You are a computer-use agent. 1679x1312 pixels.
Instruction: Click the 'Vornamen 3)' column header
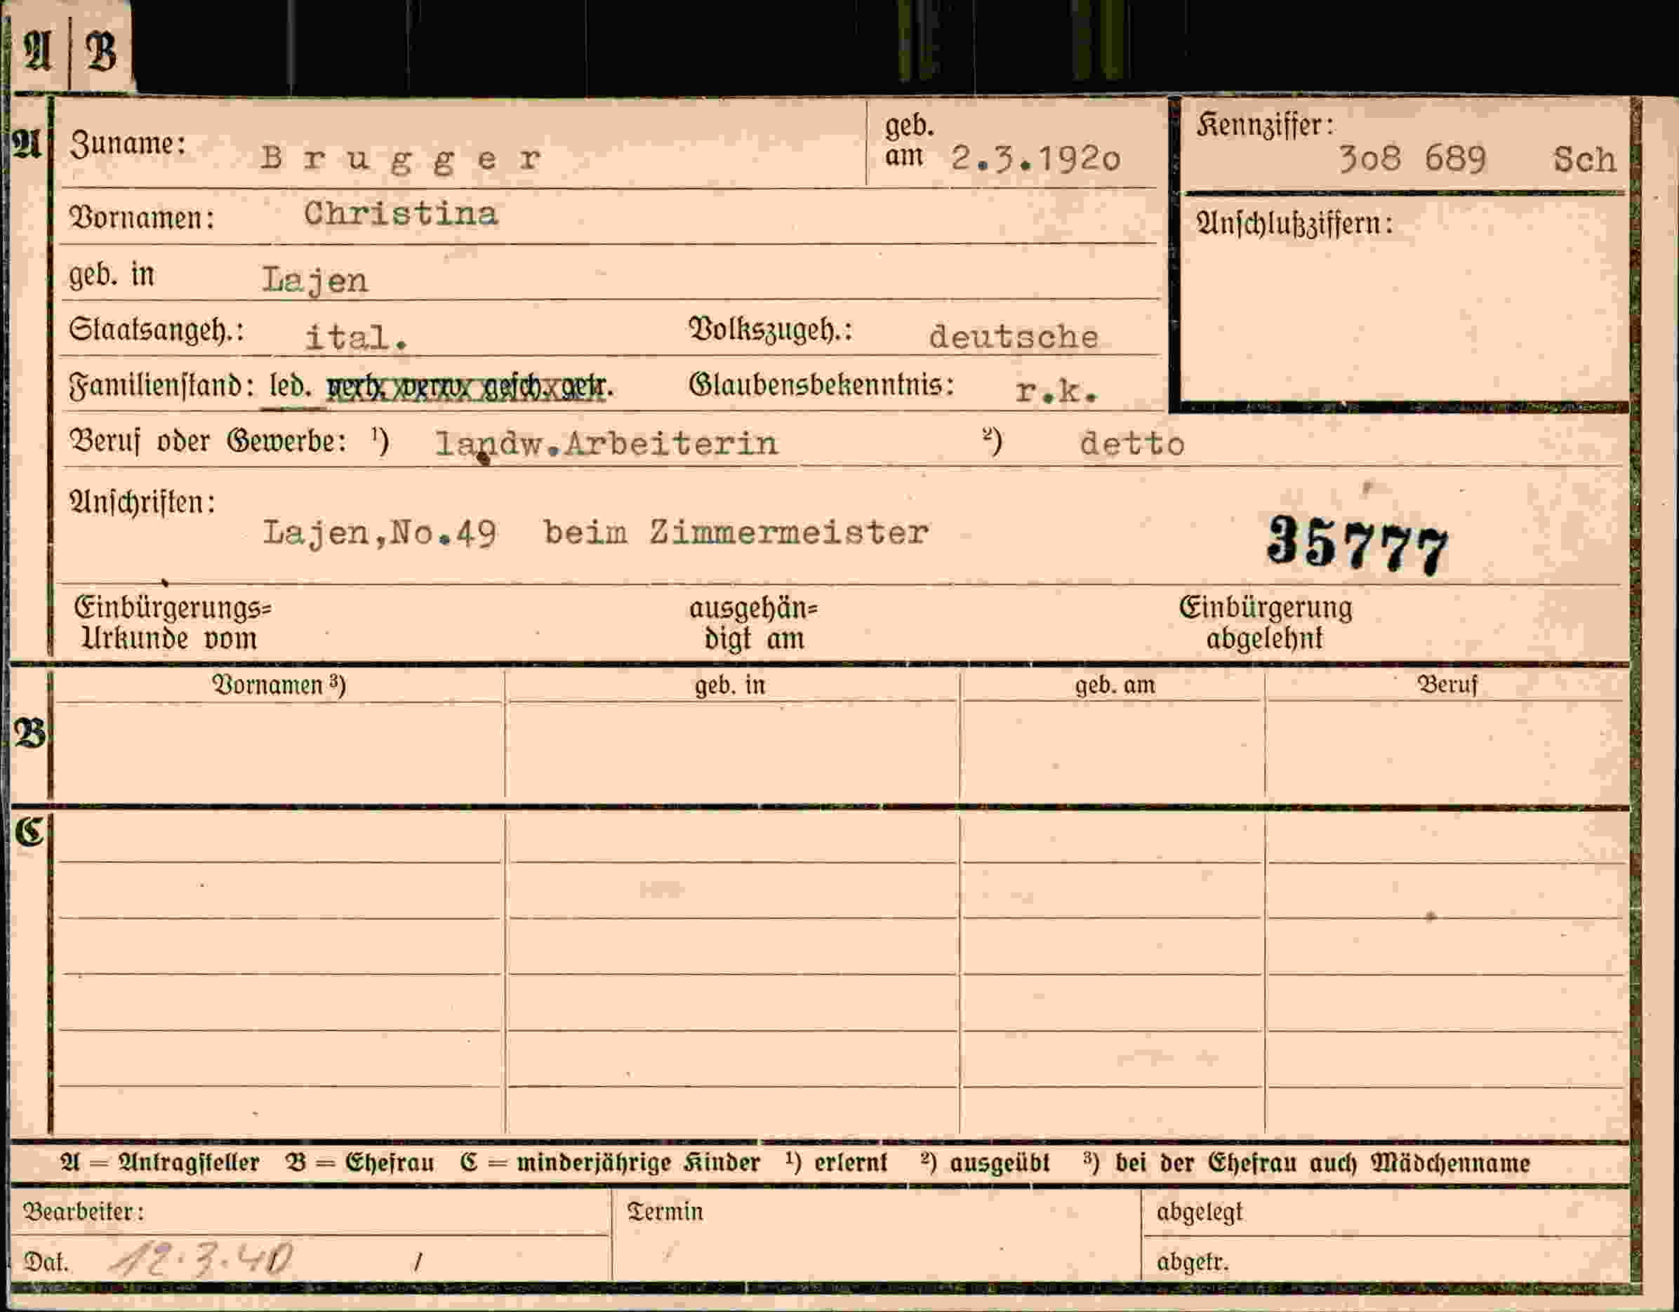279,685
